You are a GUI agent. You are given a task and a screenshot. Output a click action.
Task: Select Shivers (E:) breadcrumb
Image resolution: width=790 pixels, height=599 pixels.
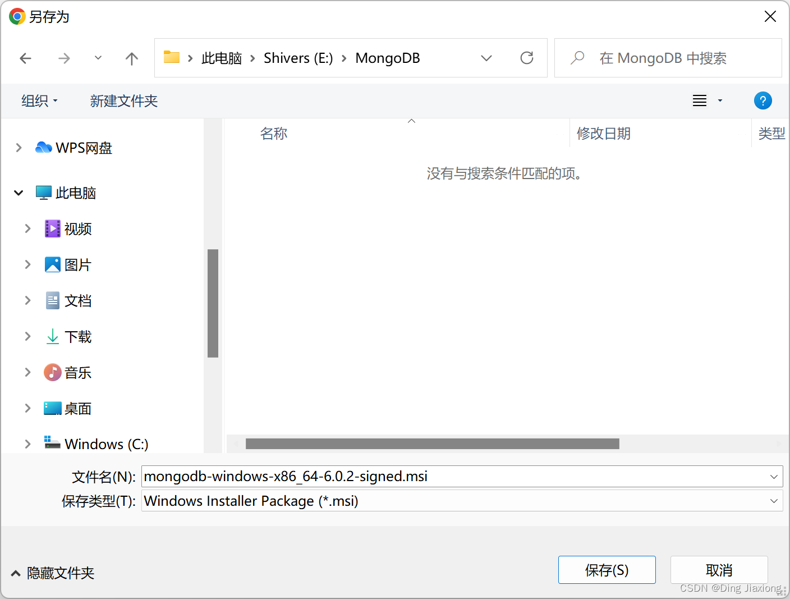pos(298,58)
